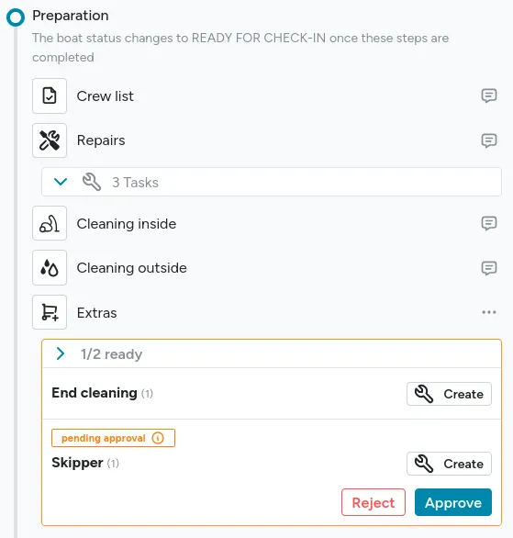The image size is (513, 538).
Task: Approve the pending Skipper extra
Action: click(x=453, y=502)
